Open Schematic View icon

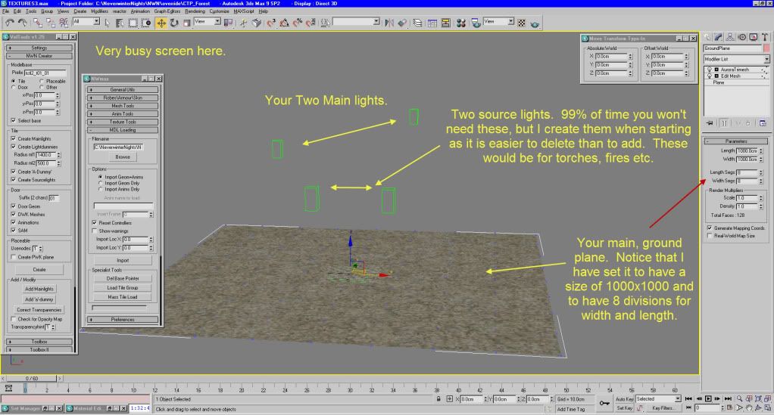(446, 23)
